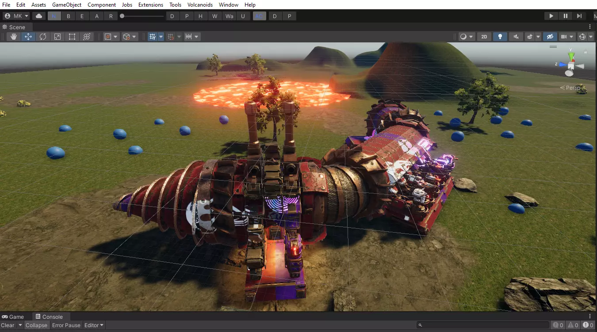The width and height of the screenshot is (597, 332).
Task: Open the MK account dropdown
Action: (x=16, y=16)
